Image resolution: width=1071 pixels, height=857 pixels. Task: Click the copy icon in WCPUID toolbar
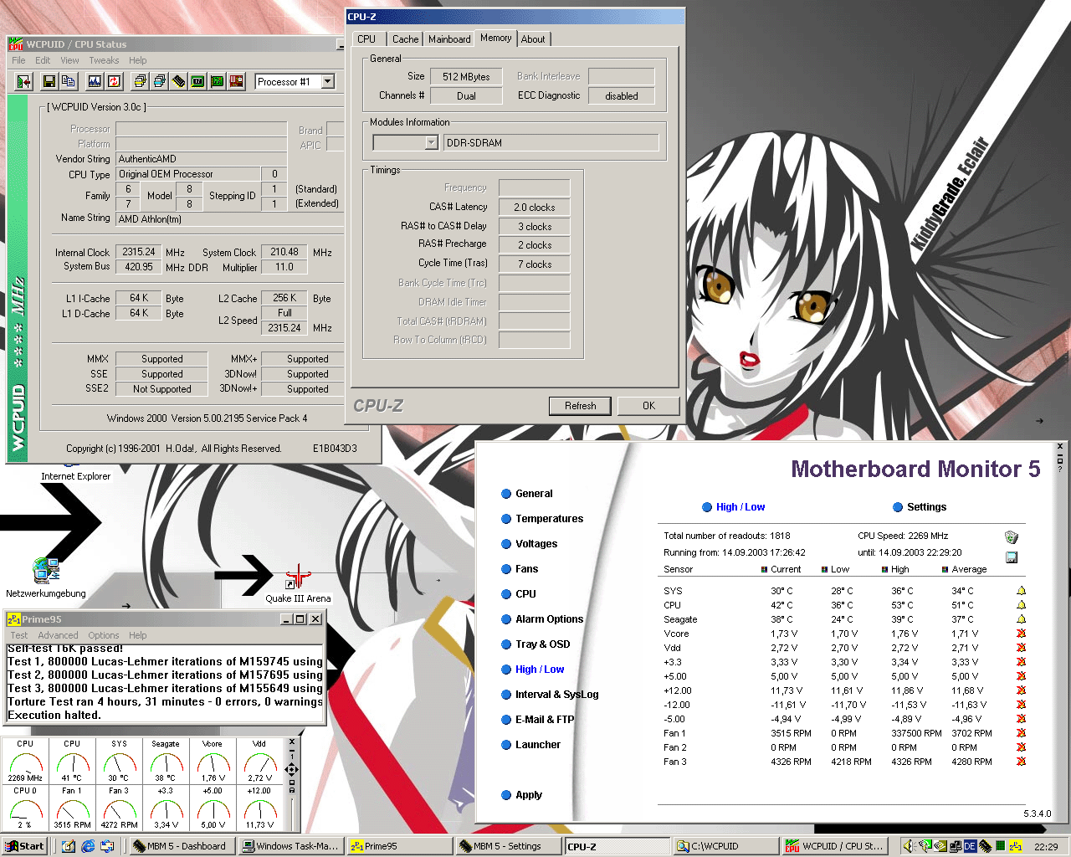(x=69, y=81)
